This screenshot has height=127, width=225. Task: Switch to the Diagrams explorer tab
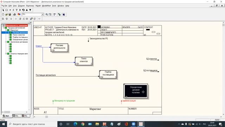click(16, 116)
